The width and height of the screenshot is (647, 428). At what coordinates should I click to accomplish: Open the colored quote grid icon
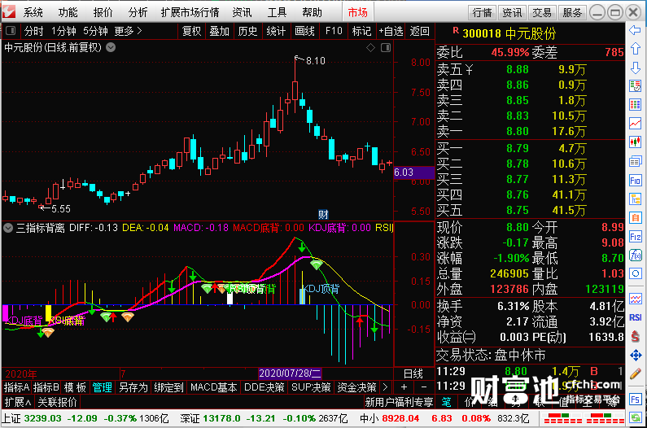pyautogui.click(x=635, y=104)
